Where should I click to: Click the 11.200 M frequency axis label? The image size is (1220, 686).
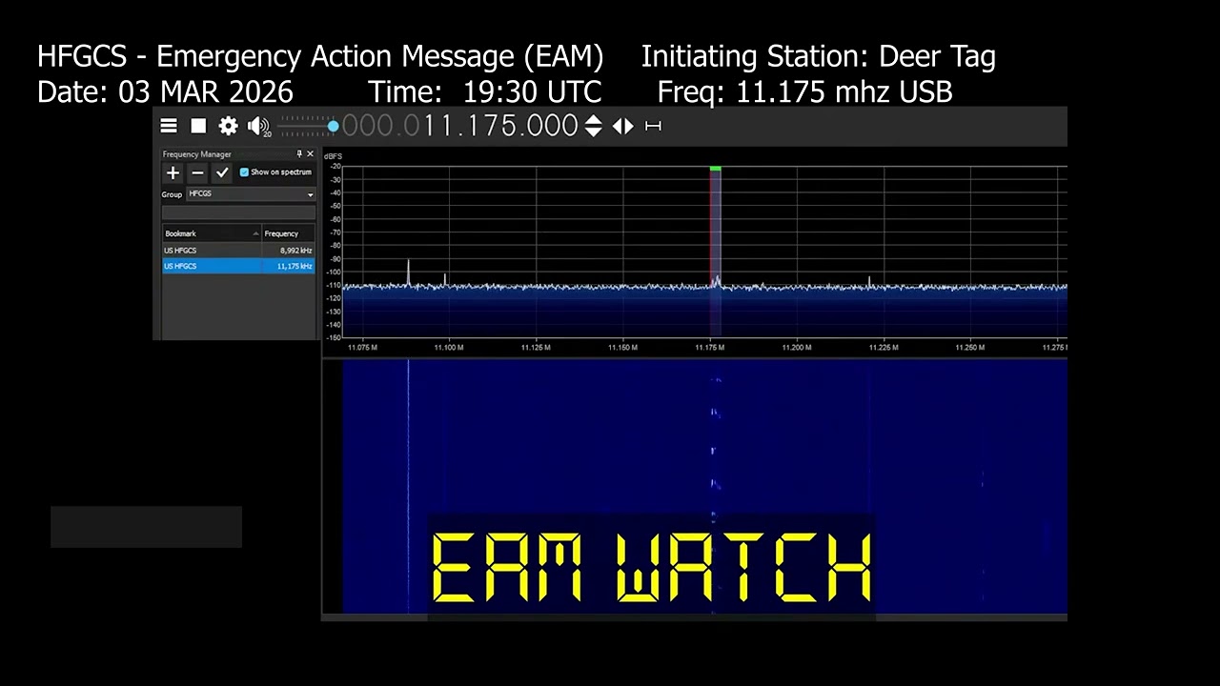click(x=797, y=348)
